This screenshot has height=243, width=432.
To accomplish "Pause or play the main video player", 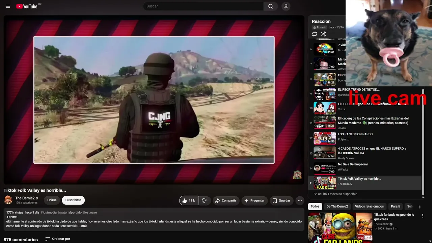I will (154, 100).
